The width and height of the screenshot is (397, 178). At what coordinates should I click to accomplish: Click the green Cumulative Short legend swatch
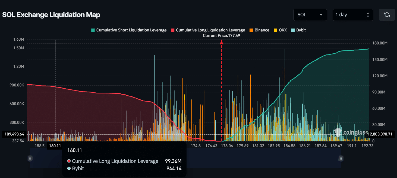coord(93,30)
